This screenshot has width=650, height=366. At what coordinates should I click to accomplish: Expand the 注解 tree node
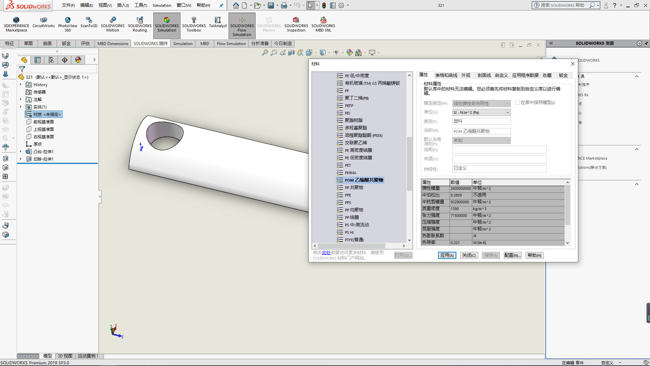[21, 99]
